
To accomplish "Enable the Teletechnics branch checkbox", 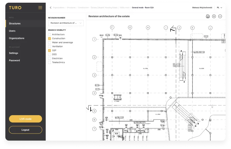I will (49, 62).
